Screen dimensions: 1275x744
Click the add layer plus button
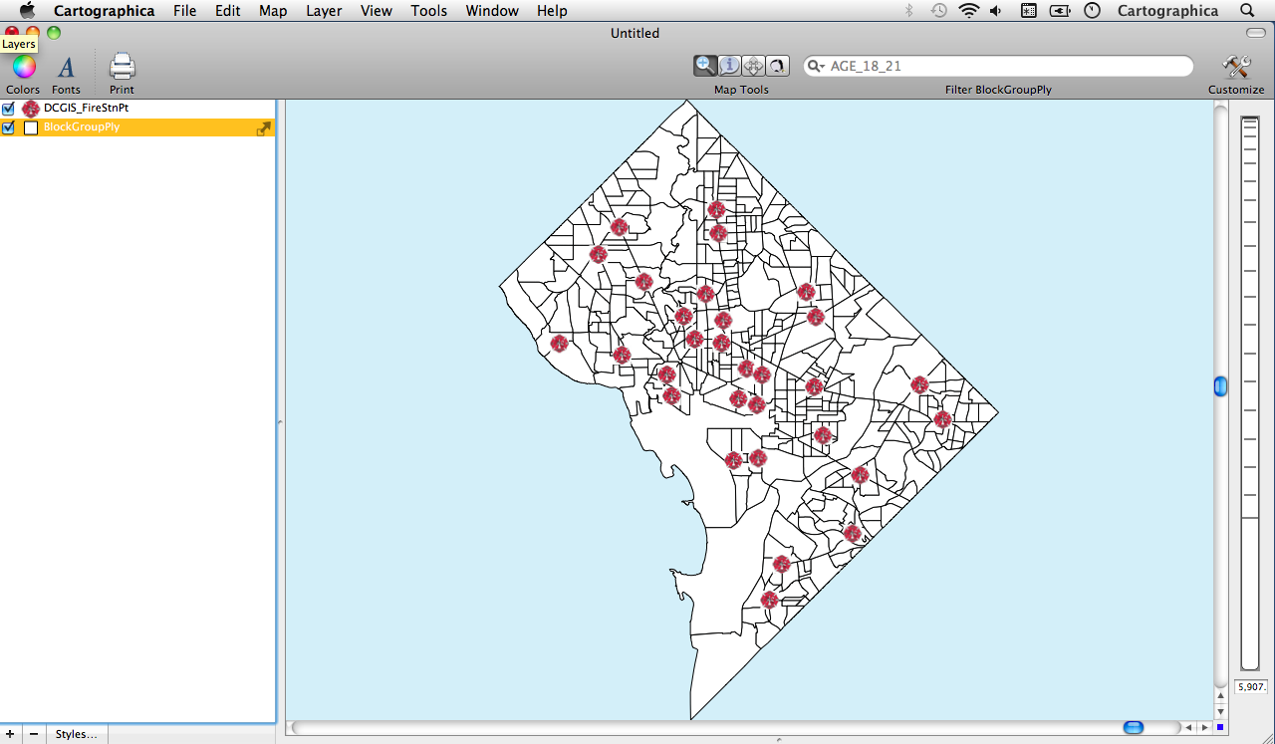pos(11,734)
